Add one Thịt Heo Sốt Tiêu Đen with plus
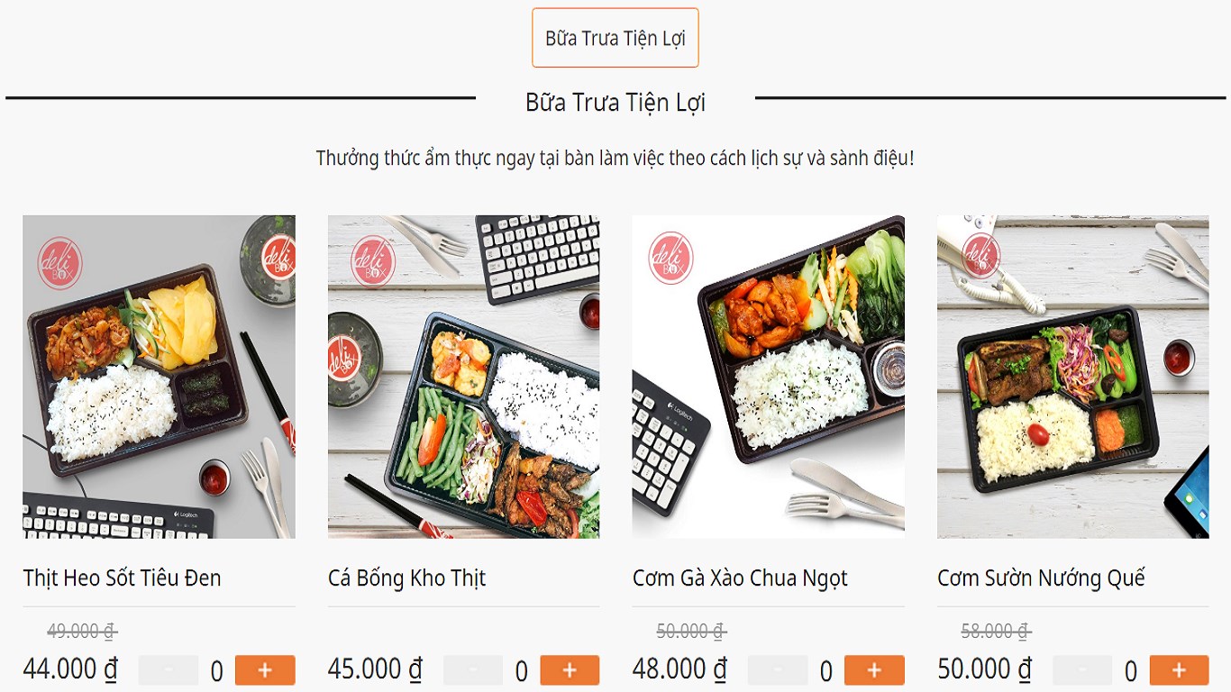 (265, 670)
